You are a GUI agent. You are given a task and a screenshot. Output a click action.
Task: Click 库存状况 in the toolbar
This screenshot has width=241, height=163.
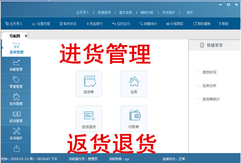(x=67, y=24)
